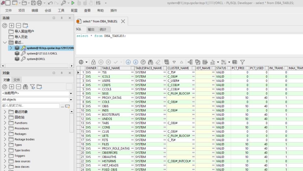Refresh the connections list

(x=5, y=25)
